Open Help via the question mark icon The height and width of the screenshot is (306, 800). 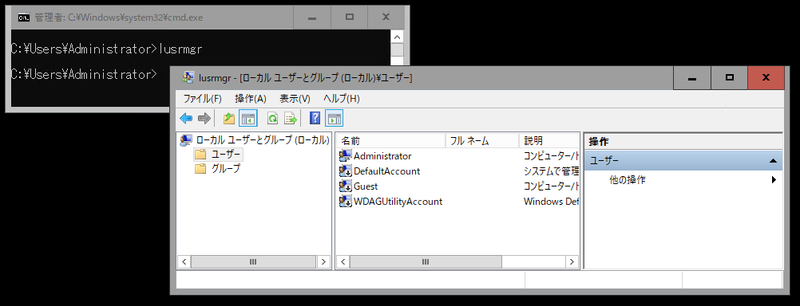(315, 119)
